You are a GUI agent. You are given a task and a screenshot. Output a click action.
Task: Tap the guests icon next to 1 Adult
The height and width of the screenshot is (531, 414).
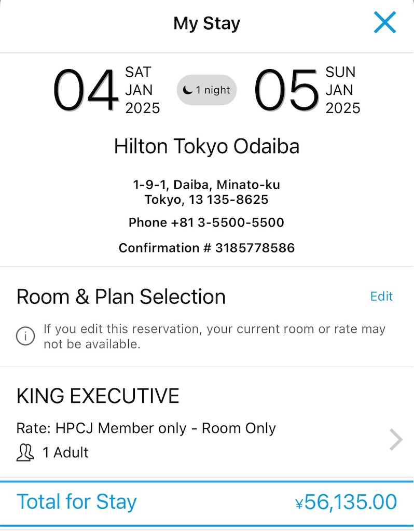[25, 452]
